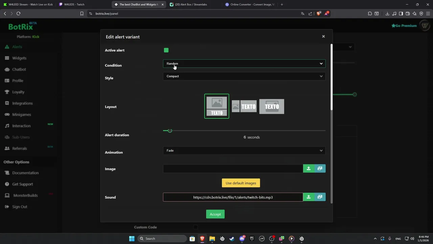433x244 pixels.
Task: Click Go Premium link
Action: [x=404, y=25]
